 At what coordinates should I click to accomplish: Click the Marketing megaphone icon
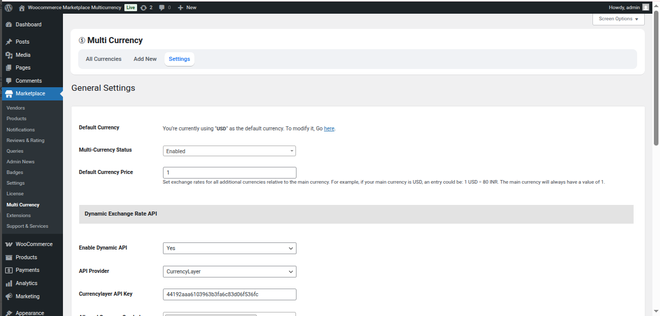9,296
